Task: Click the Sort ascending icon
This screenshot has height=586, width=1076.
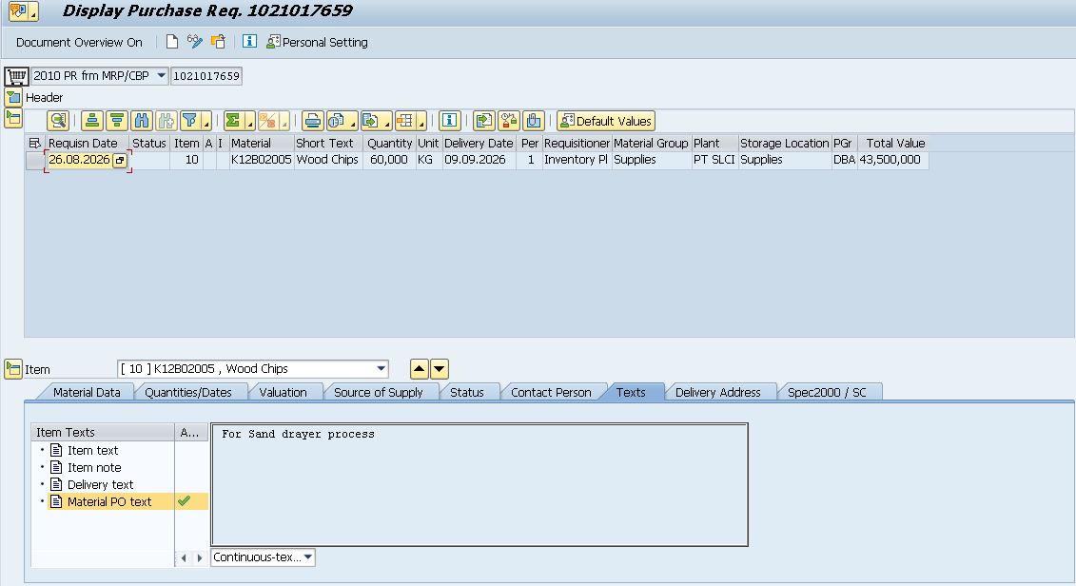Action: (x=92, y=121)
